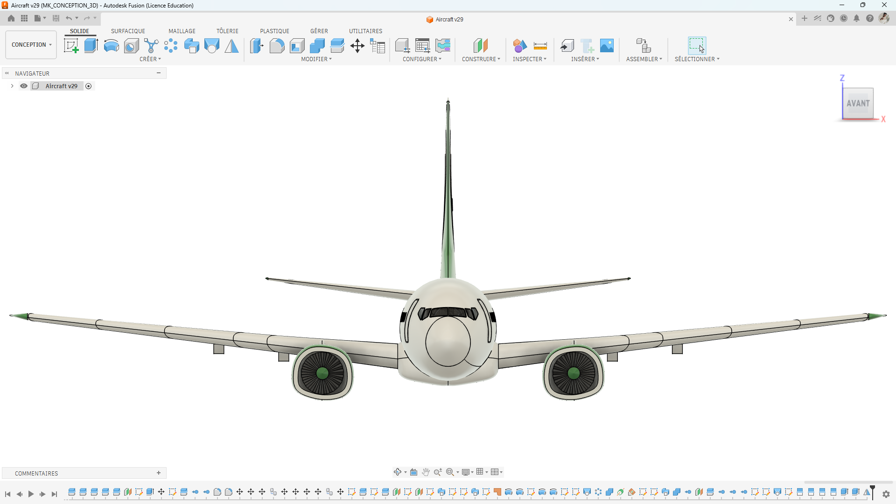Click the Insert fastener icon
Image resolution: width=896 pixels, height=504 pixels.
pyautogui.click(x=587, y=46)
